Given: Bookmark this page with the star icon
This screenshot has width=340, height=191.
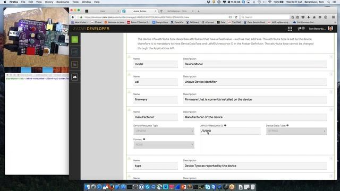Looking at the screenshot, I should click(293, 17).
